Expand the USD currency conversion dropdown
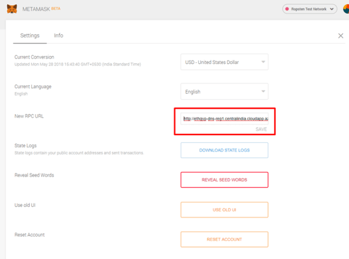Viewport: 349px width, 259px height. (224, 62)
